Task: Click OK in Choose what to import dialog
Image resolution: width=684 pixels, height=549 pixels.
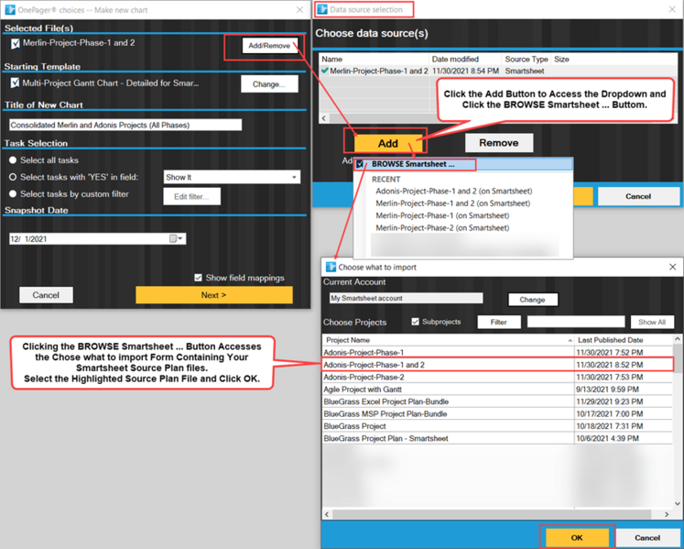Action: tap(577, 537)
